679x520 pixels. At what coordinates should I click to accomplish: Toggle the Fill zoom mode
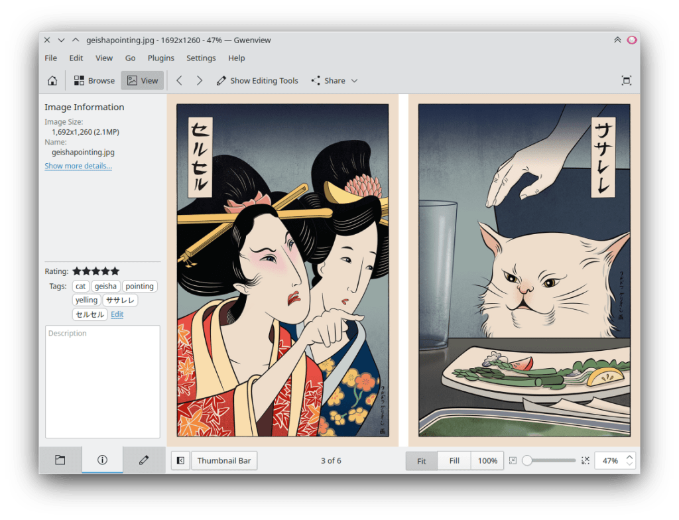point(454,460)
